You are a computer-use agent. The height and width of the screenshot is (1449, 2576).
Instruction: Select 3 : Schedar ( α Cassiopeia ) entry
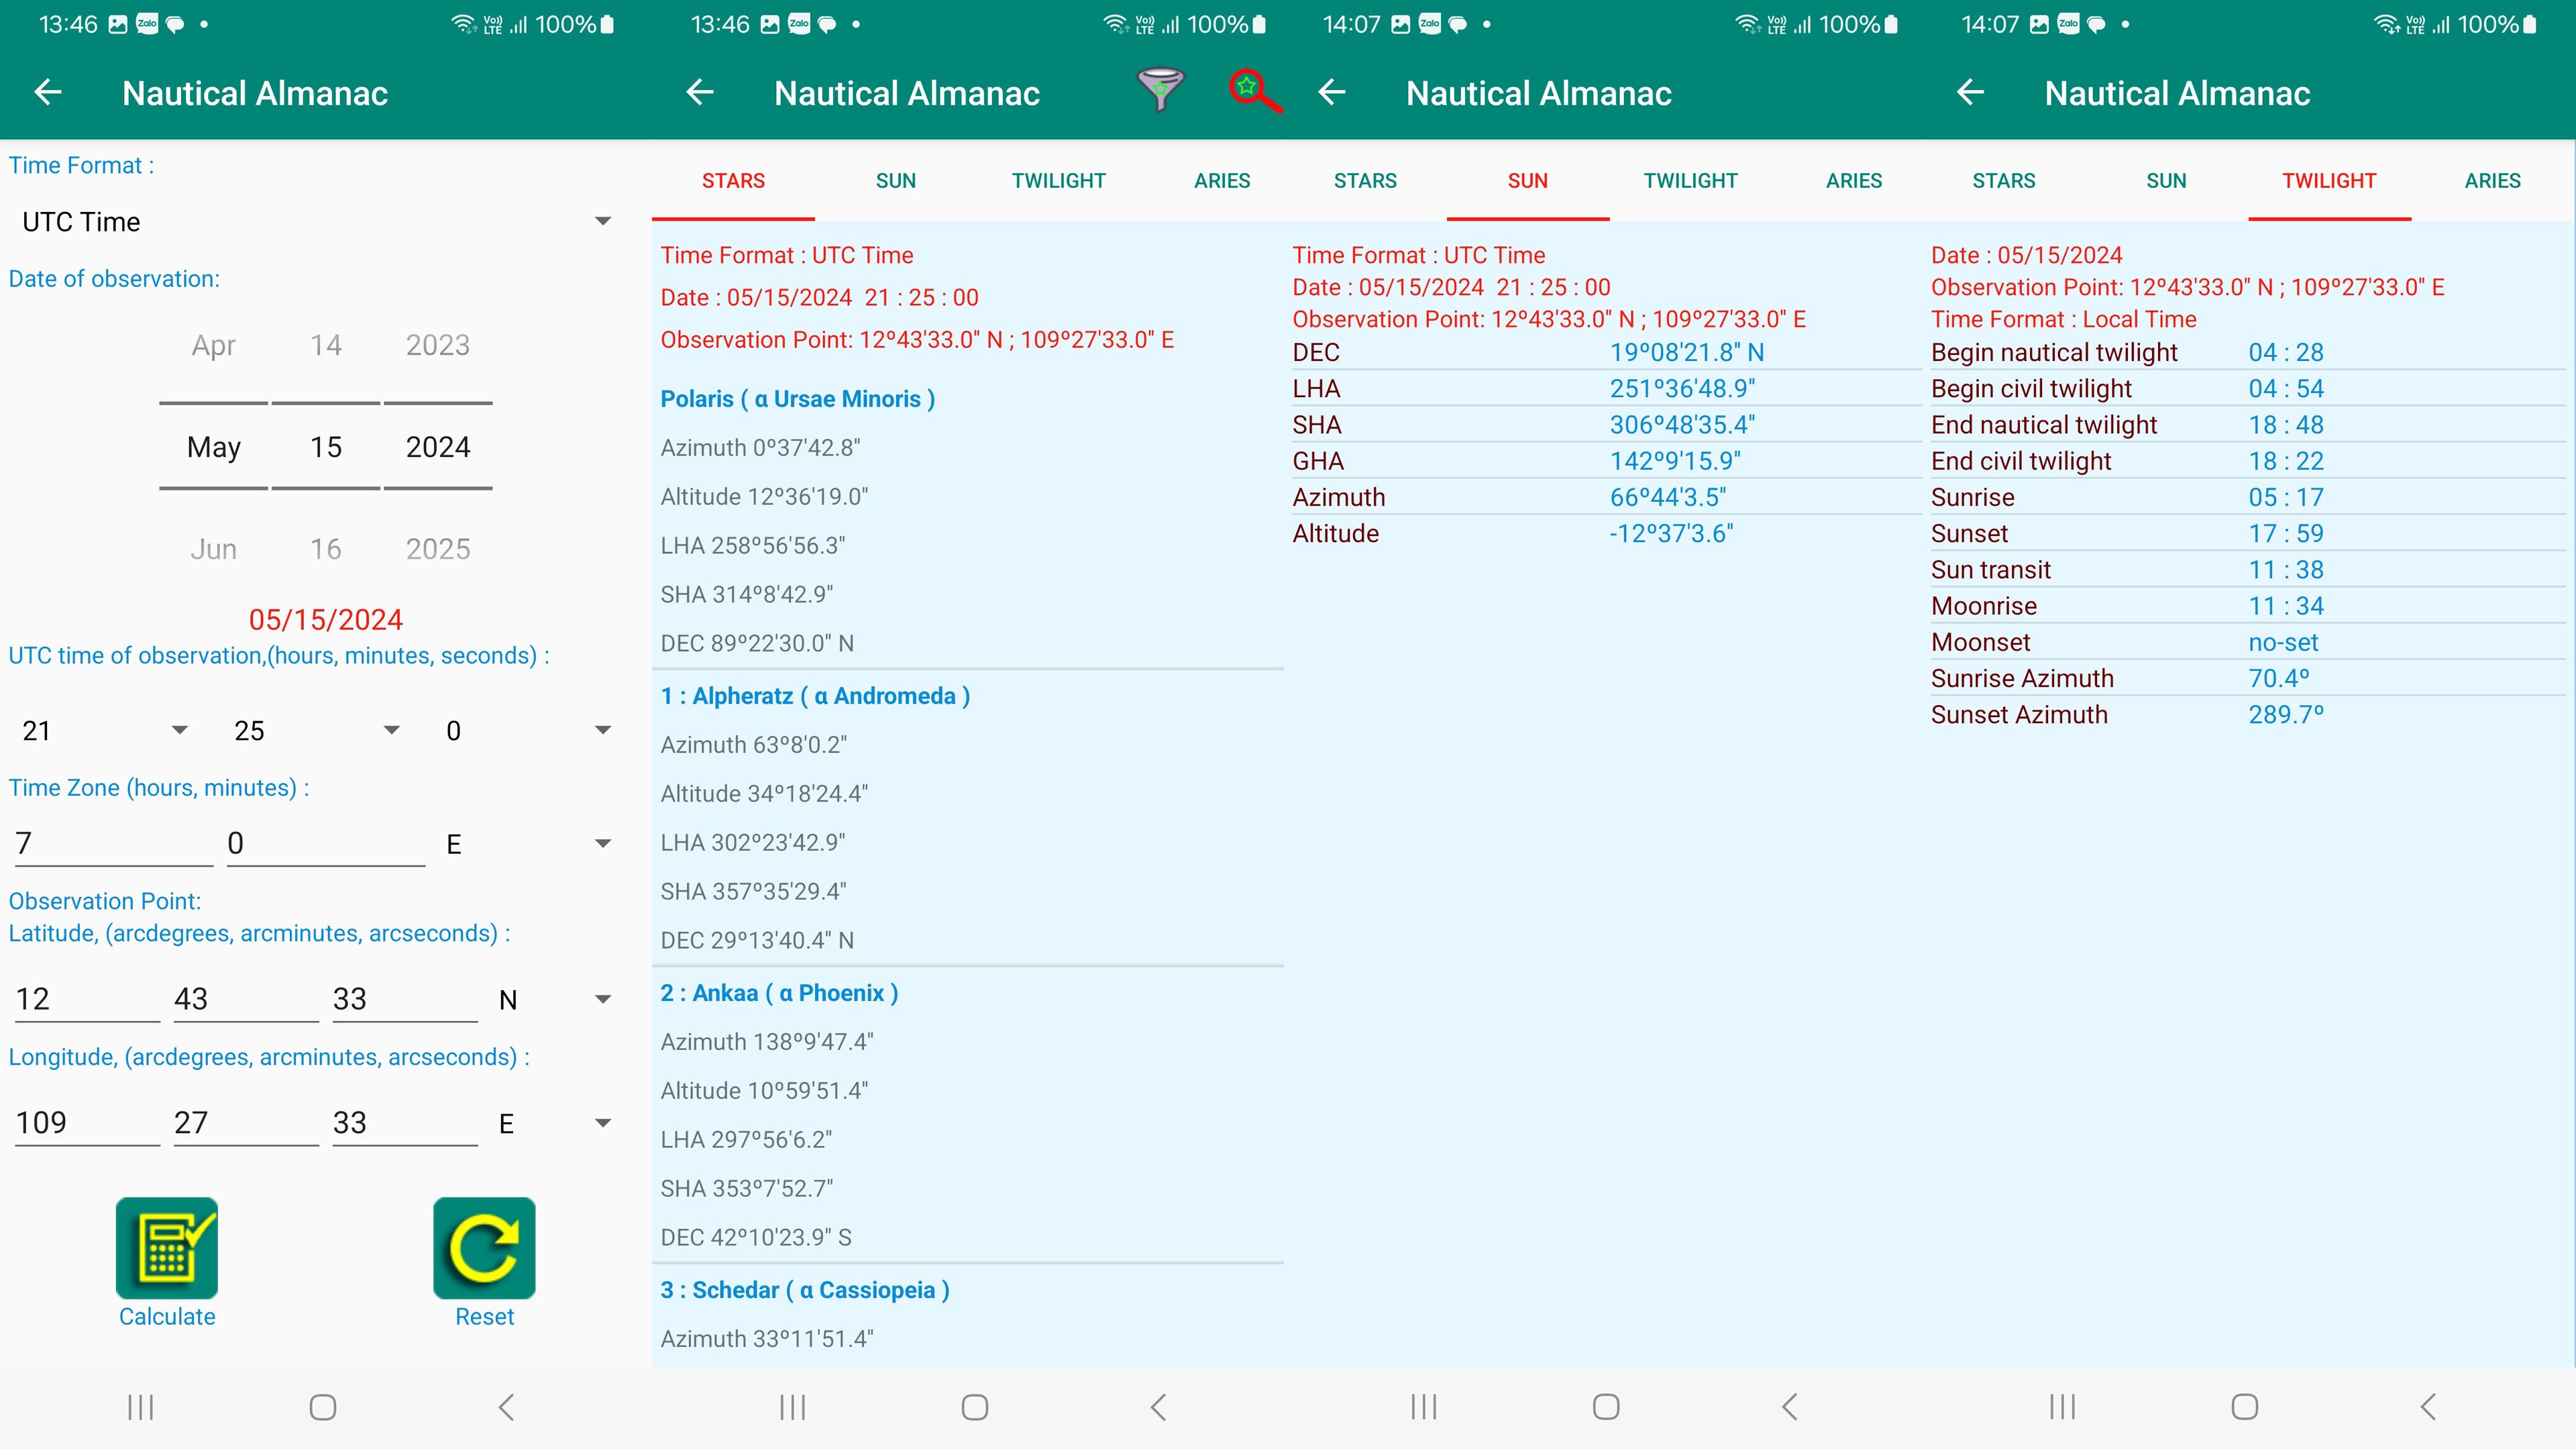click(x=805, y=1290)
